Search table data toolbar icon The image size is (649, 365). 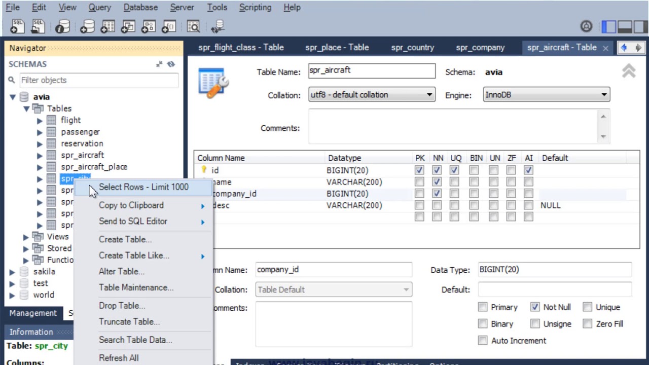[193, 26]
